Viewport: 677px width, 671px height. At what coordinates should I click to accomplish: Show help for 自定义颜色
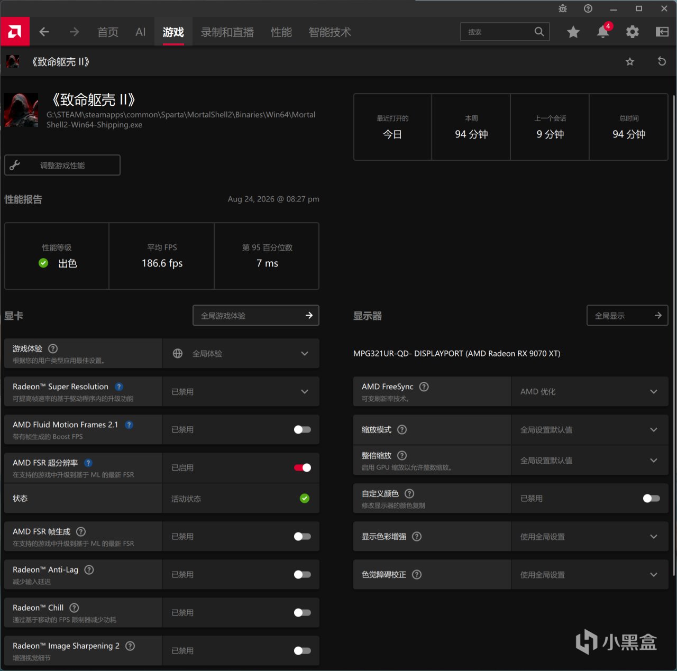[x=409, y=493]
